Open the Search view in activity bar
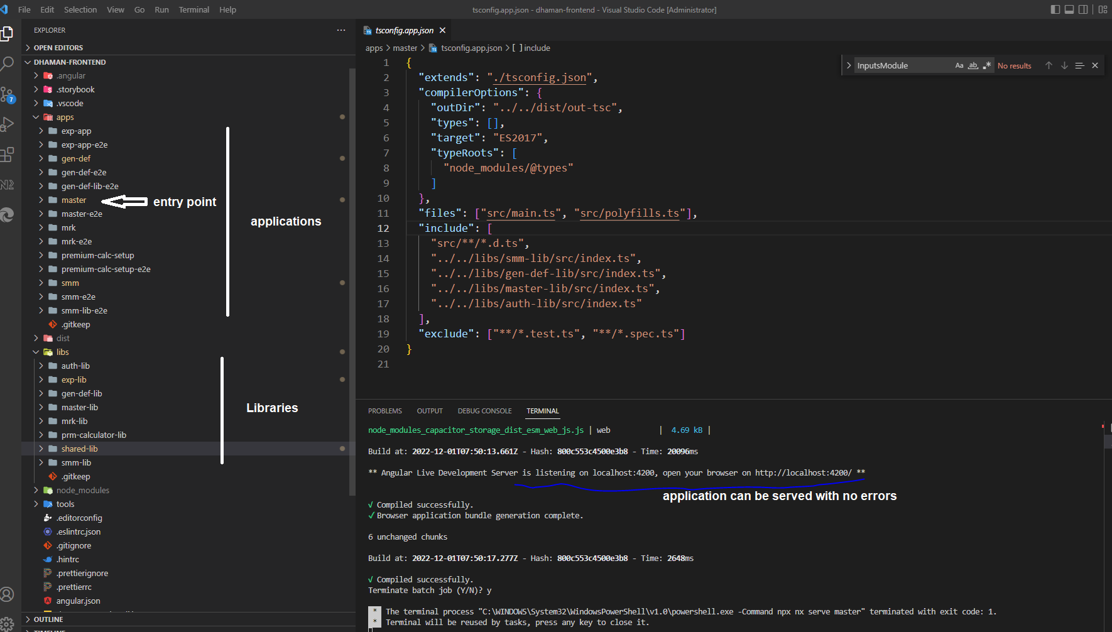1112x632 pixels. (8, 63)
